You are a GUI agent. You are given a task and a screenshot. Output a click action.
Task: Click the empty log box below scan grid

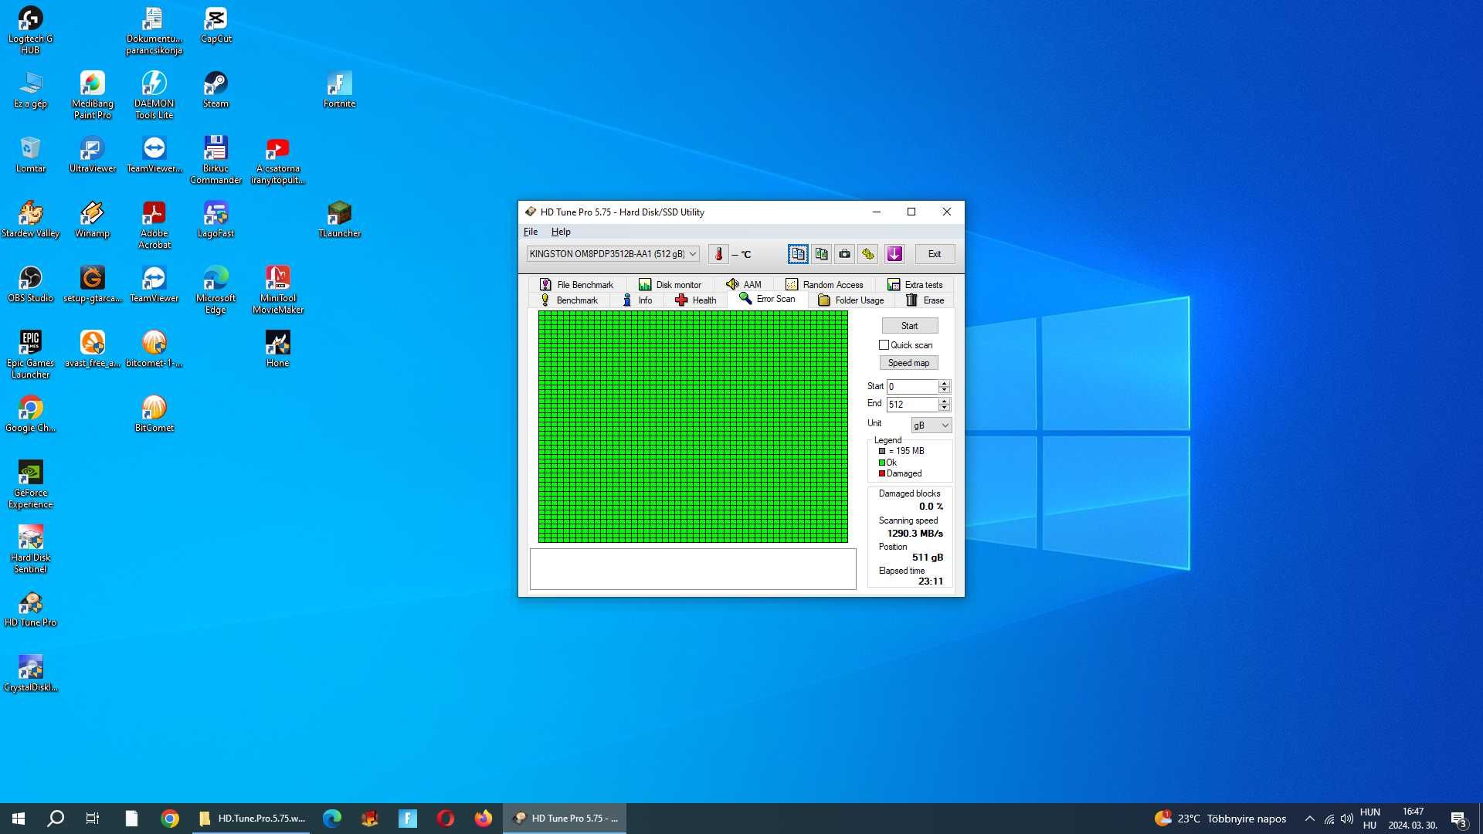pos(693,569)
